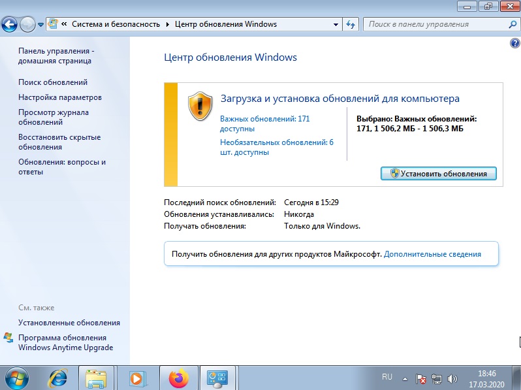Click 'Поиск обновлений' in the sidebar
Image resolution: width=521 pixels, height=390 pixels.
(x=53, y=82)
